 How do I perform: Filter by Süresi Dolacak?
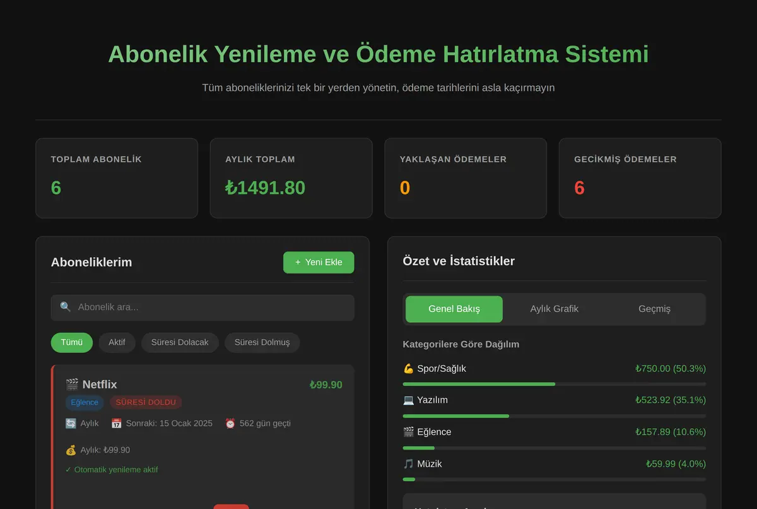(x=180, y=342)
